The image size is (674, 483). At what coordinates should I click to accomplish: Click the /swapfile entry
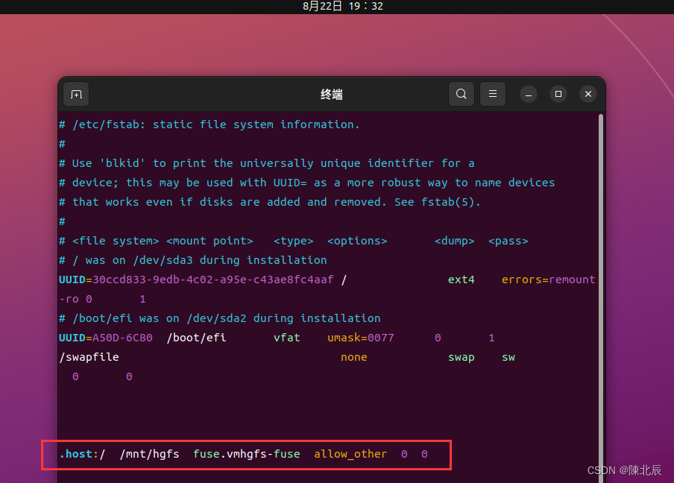coord(89,357)
